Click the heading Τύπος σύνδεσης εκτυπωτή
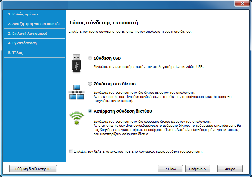The height and width of the screenshot is (177, 252). (x=103, y=23)
